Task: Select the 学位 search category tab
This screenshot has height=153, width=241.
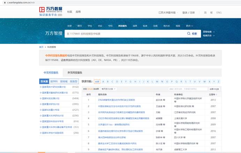Action: click(x=90, y=26)
